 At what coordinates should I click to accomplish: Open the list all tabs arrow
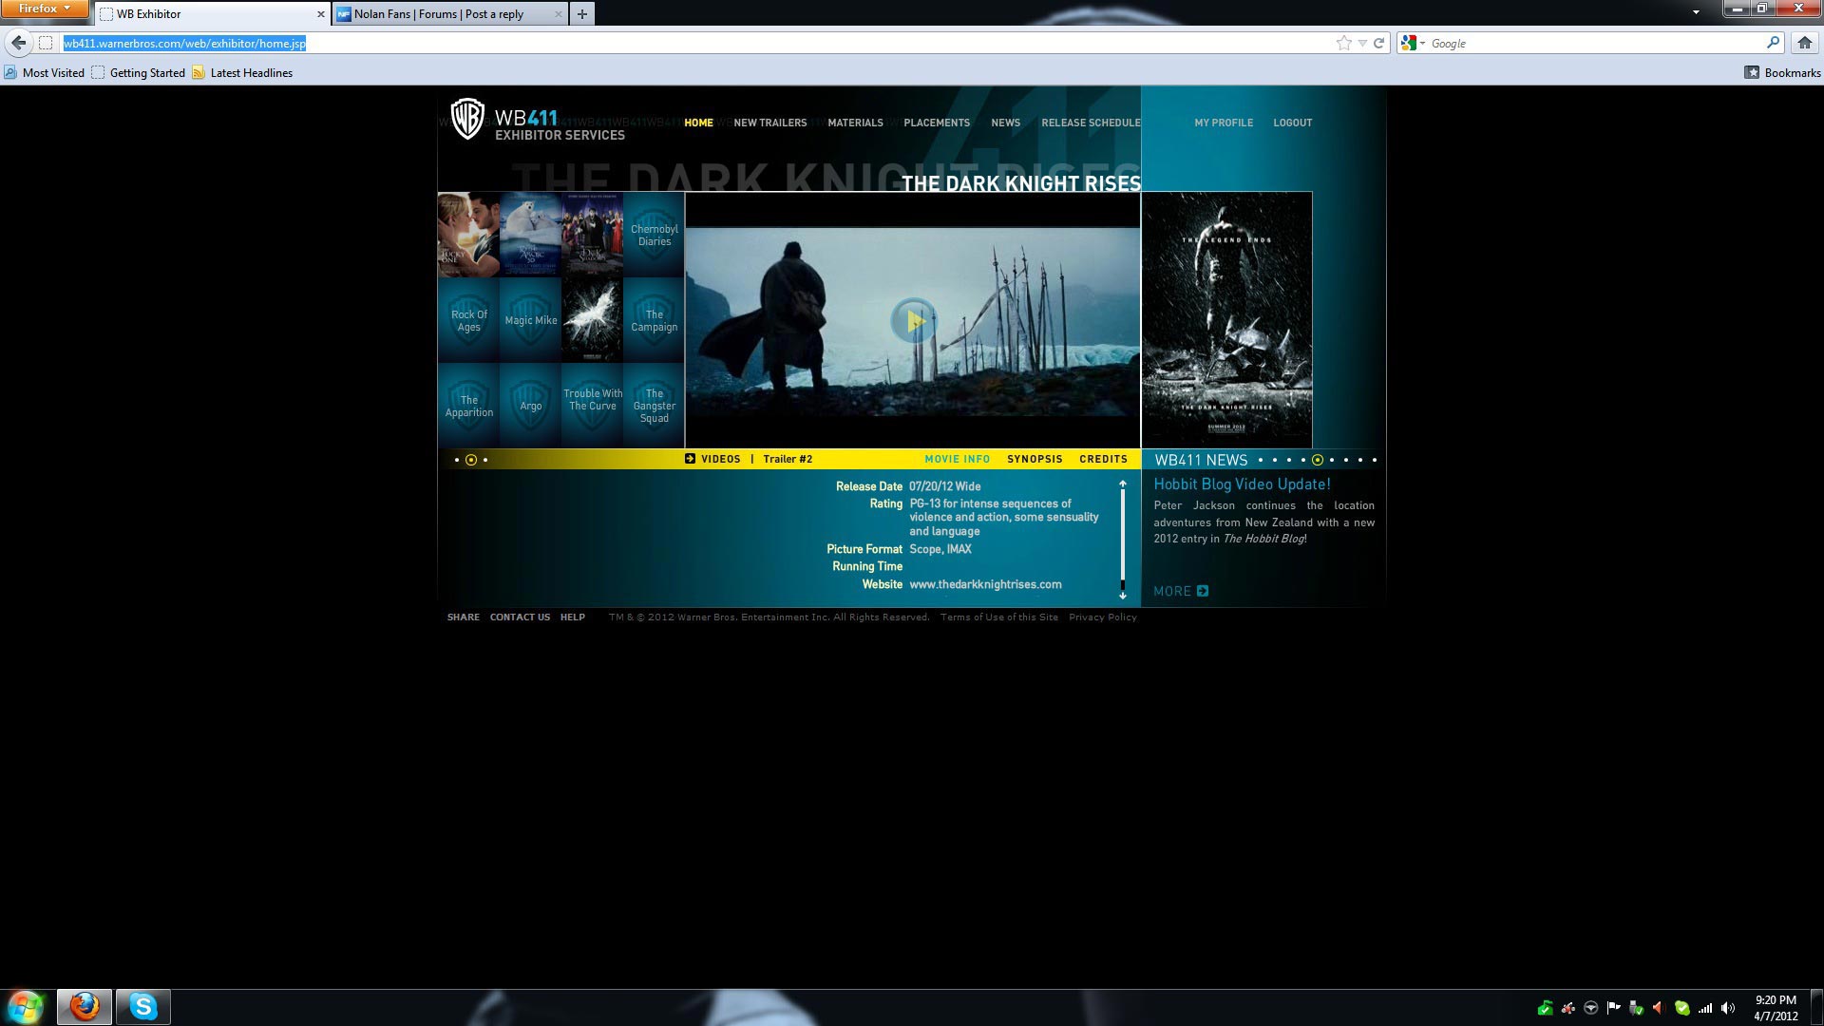pyautogui.click(x=1696, y=12)
